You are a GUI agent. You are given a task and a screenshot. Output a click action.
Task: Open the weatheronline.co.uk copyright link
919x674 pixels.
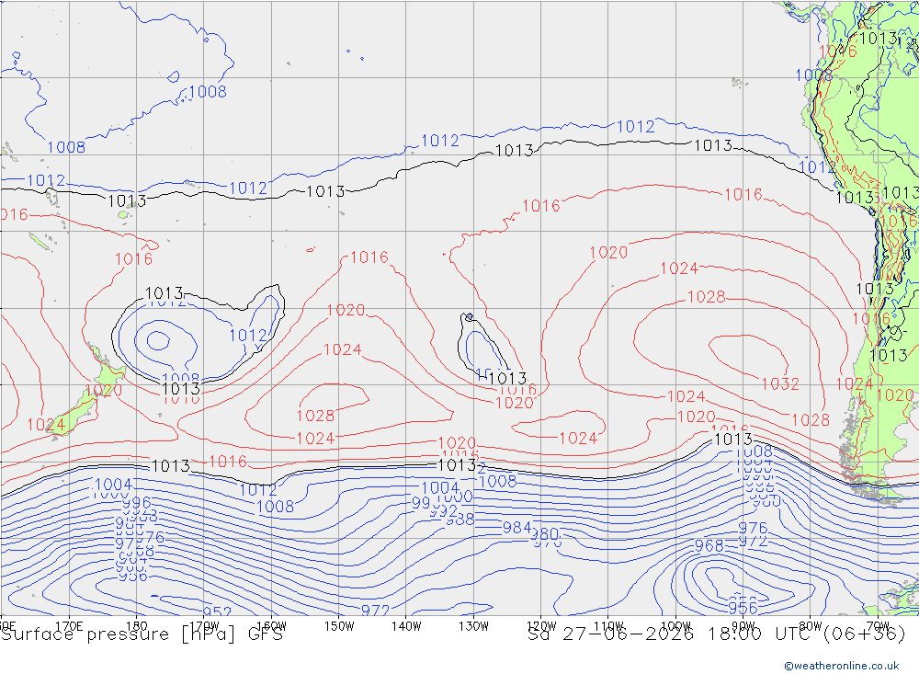pyautogui.click(x=842, y=666)
